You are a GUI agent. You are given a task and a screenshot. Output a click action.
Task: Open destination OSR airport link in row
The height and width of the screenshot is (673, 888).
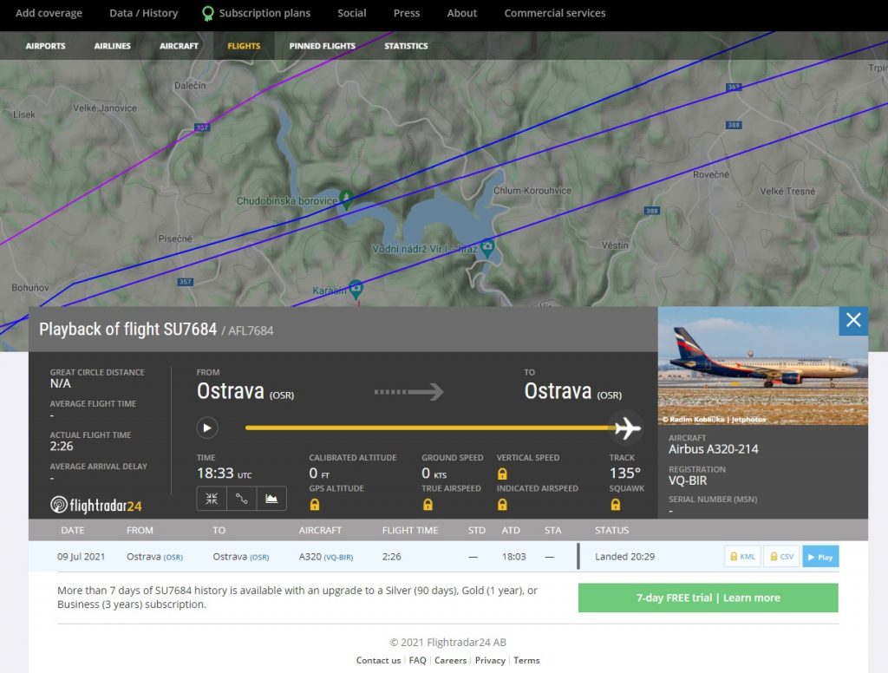(x=259, y=558)
